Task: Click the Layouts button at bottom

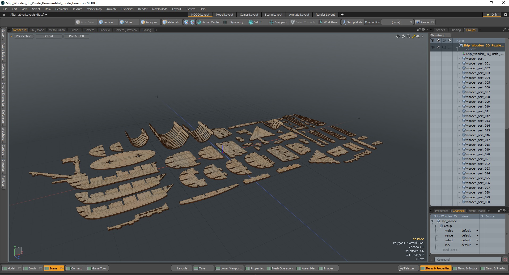Action: (182, 268)
